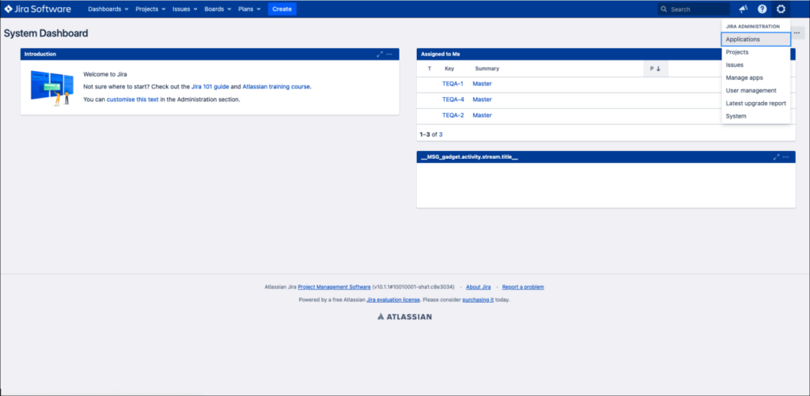The height and width of the screenshot is (396, 810).
Task: Click the Search input field
Action: 698,9
